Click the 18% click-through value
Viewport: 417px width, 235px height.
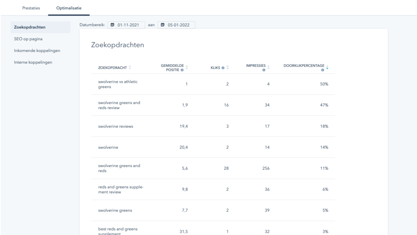pos(324,126)
